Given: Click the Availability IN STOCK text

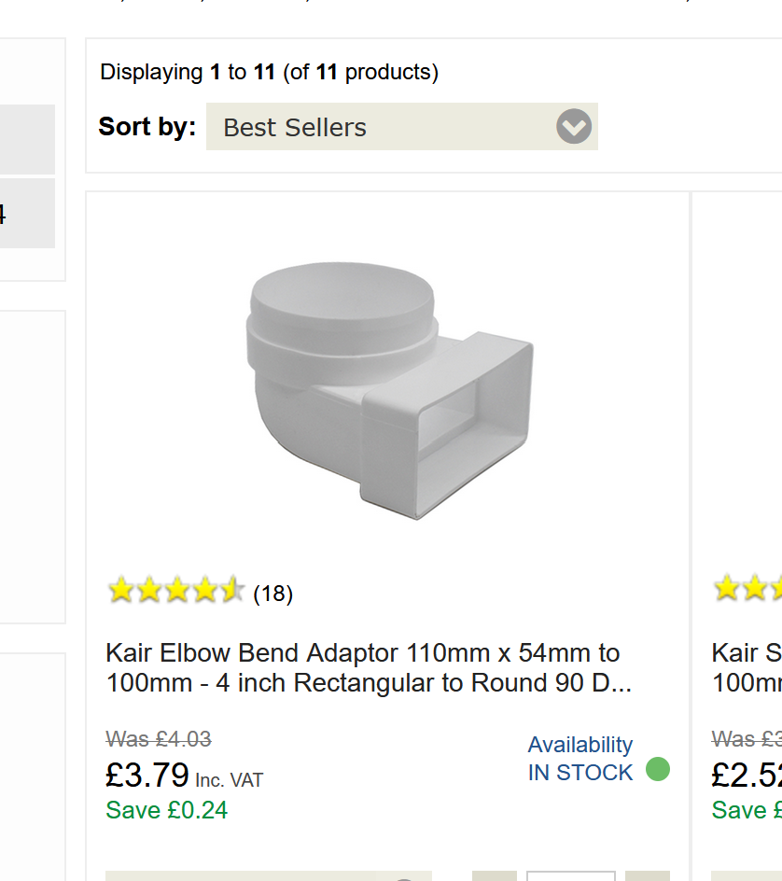Looking at the screenshot, I should 580,759.
